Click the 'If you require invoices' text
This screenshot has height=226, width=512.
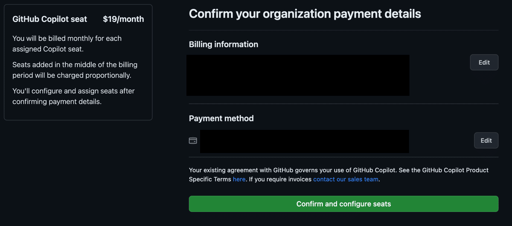(280, 179)
